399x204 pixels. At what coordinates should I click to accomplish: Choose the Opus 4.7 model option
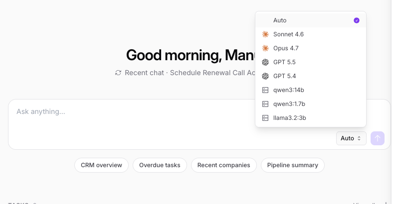click(310, 48)
